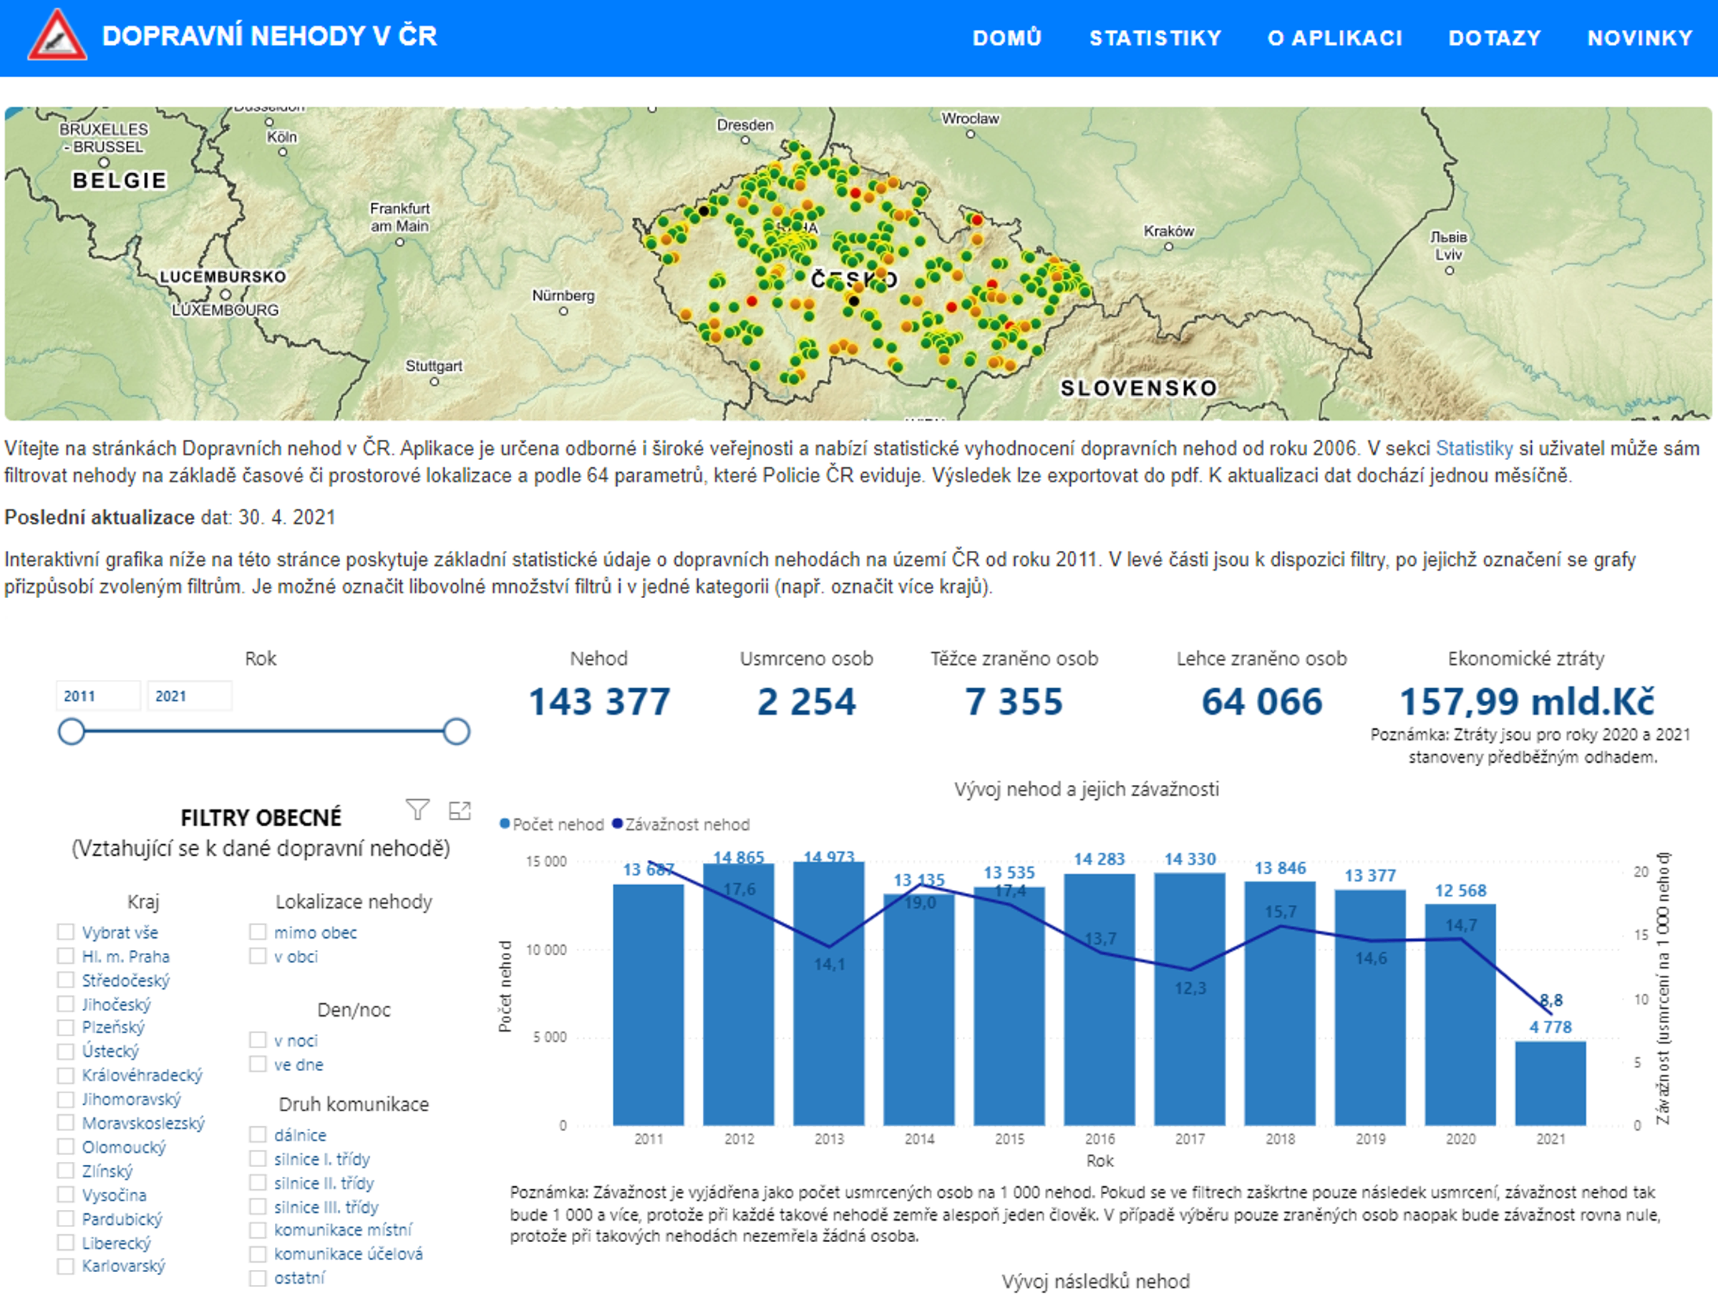Click the filter funnel icon
The width and height of the screenshot is (1718, 1300).
(417, 811)
